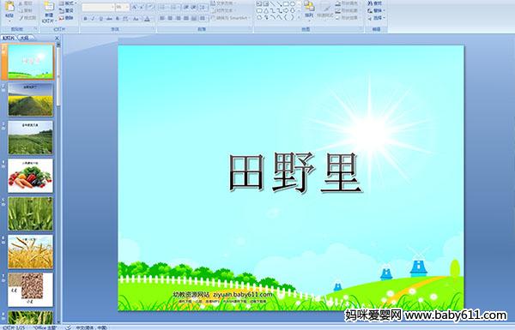The width and height of the screenshot is (515, 330).
Task: Switch to the Slides pane tab
Action: (9, 38)
